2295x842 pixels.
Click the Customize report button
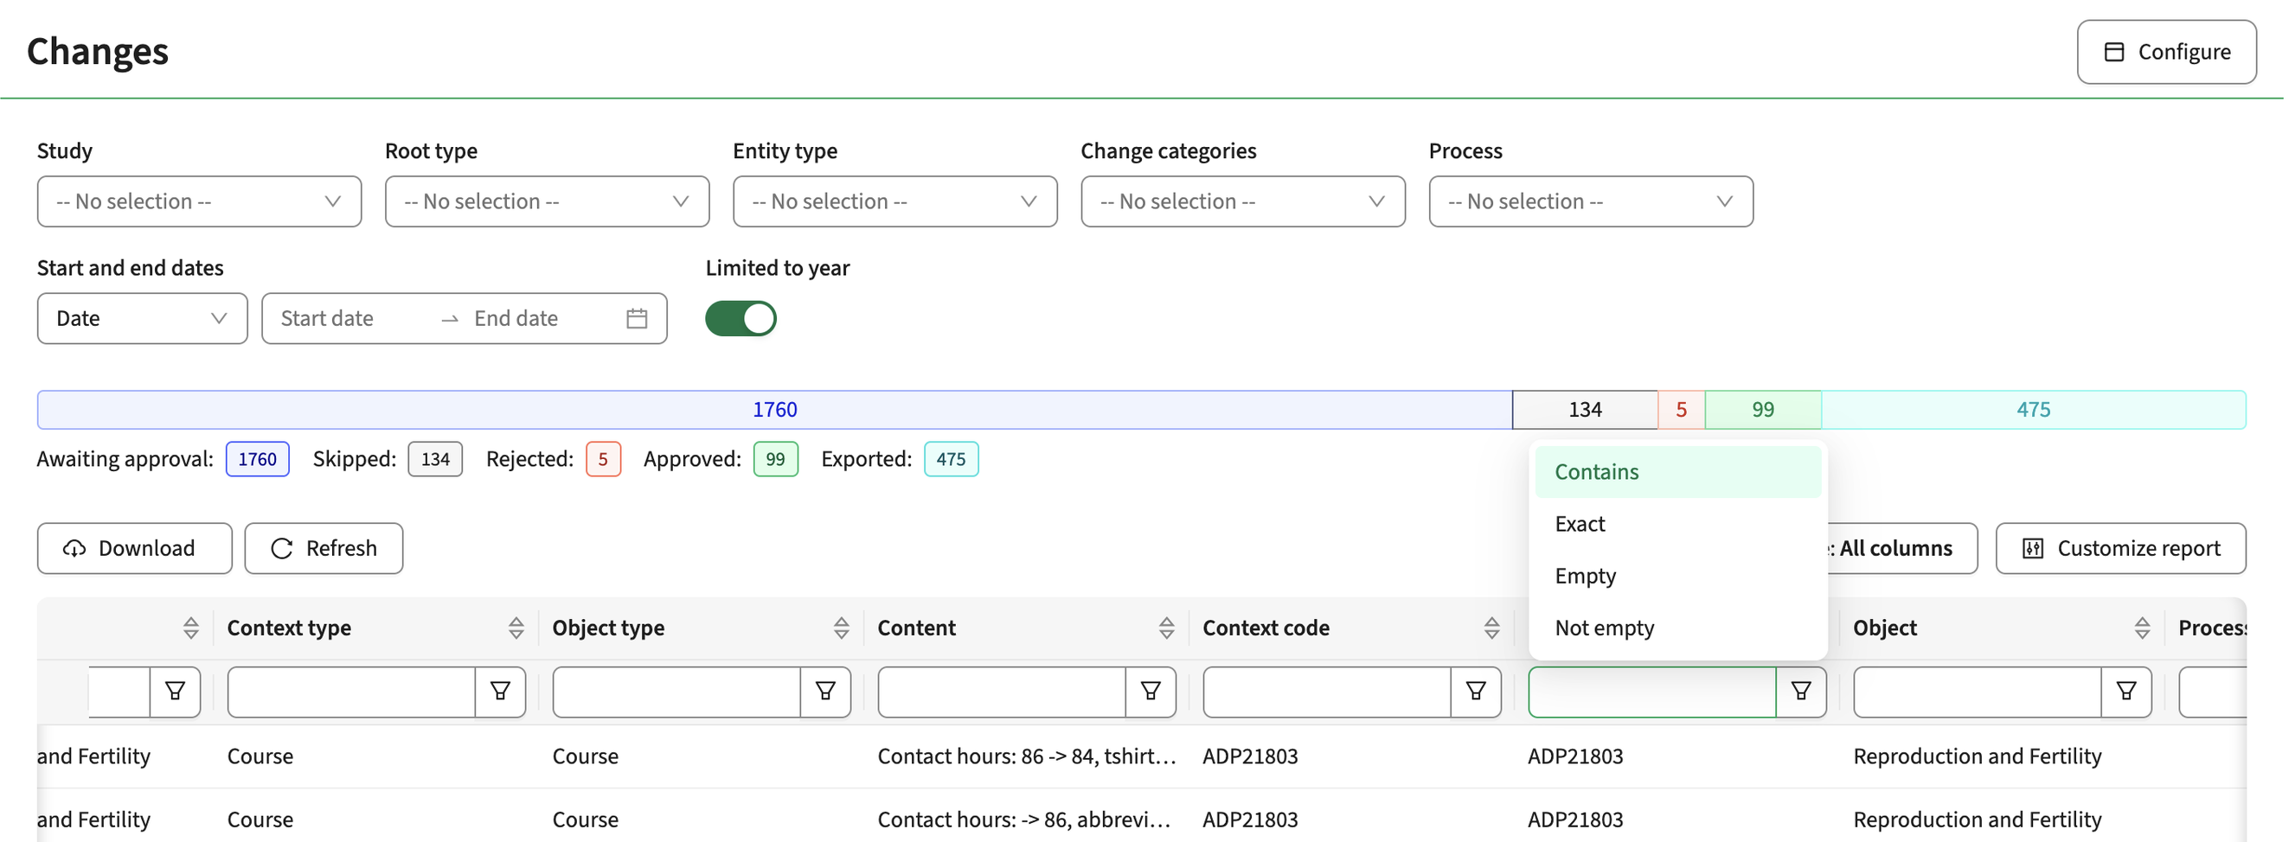pyautogui.click(x=2119, y=548)
